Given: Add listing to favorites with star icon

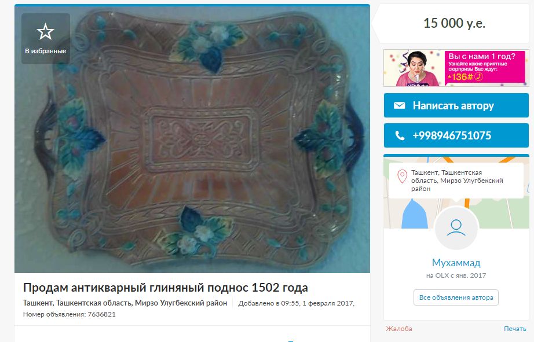Looking at the screenshot, I should click(x=46, y=38).
